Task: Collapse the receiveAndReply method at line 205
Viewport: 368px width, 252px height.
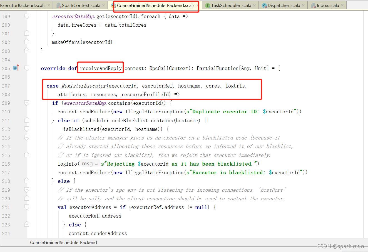Action: click(x=27, y=68)
